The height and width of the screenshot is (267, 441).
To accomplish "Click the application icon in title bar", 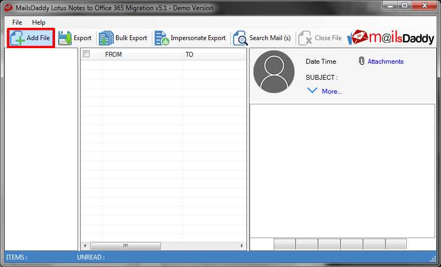I will point(9,8).
